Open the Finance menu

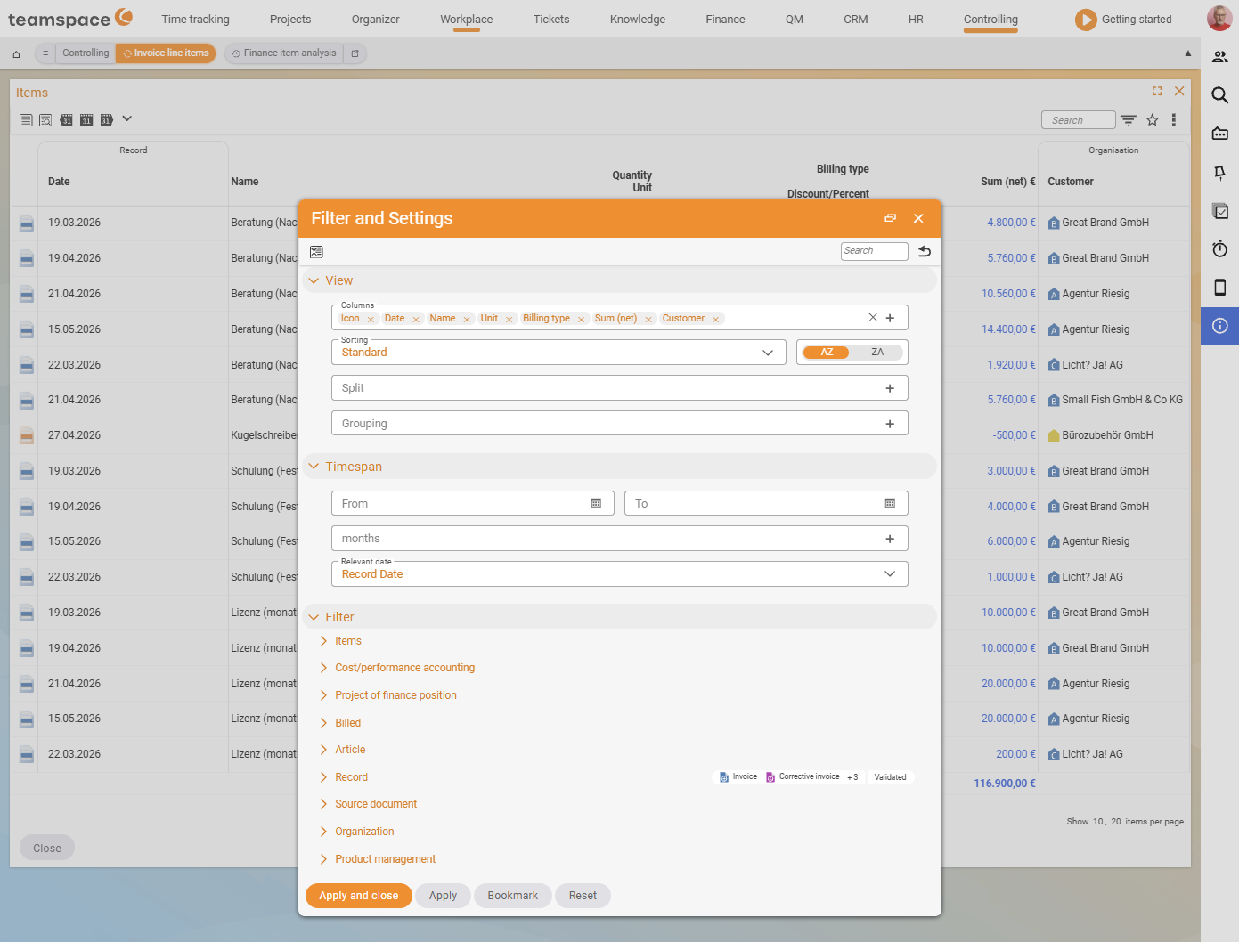coord(725,19)
